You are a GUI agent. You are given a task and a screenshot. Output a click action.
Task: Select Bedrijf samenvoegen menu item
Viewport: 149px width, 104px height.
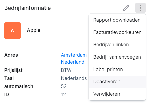pos(117,57)
